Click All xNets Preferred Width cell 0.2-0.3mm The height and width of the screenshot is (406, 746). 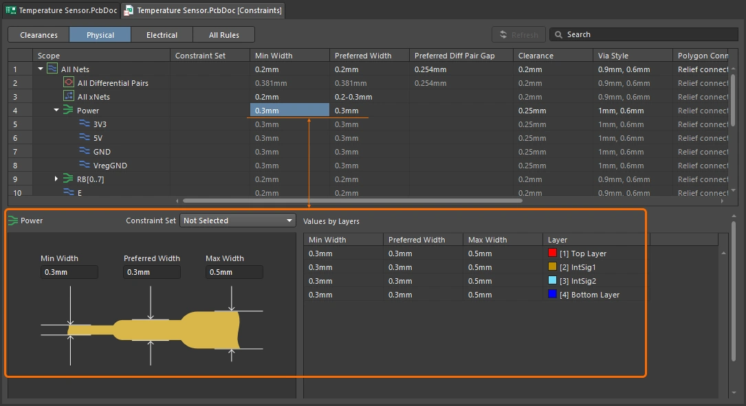point(369,96)
